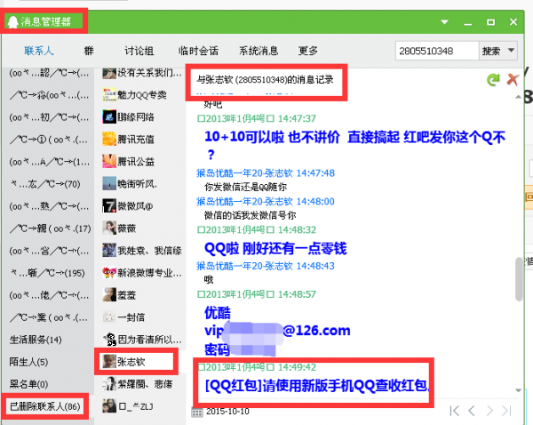Image resolution: width=533 pixels, height=425 pixels.
Task: Go to the first page of records
Action: point(454,411)
